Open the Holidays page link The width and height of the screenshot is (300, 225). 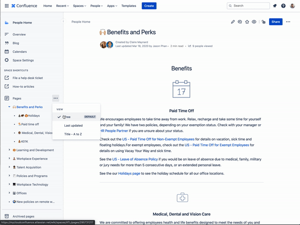click(129, 173)
